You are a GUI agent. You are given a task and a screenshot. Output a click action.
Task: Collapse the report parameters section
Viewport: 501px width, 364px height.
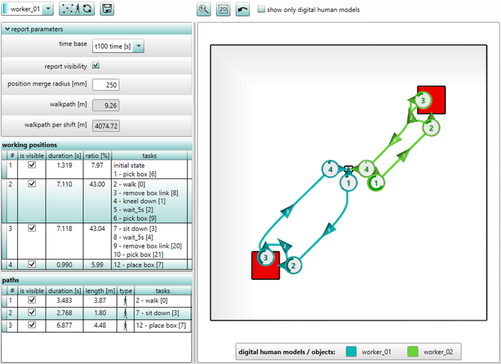click(x=7, y=29)
